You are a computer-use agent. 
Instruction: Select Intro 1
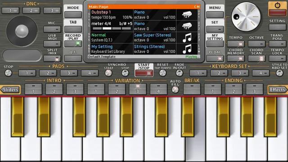[x=33, y=89]
